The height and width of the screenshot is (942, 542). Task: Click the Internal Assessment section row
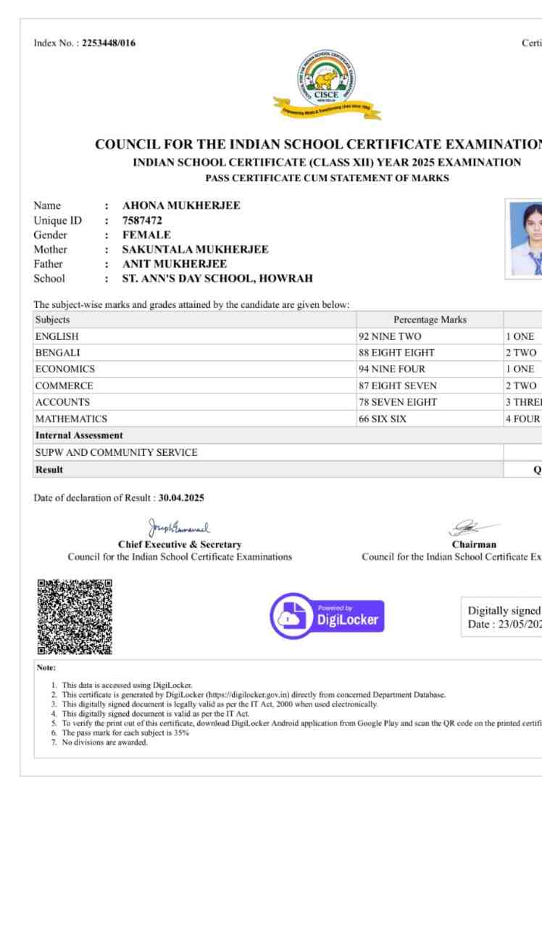click(x=79, y=435)
